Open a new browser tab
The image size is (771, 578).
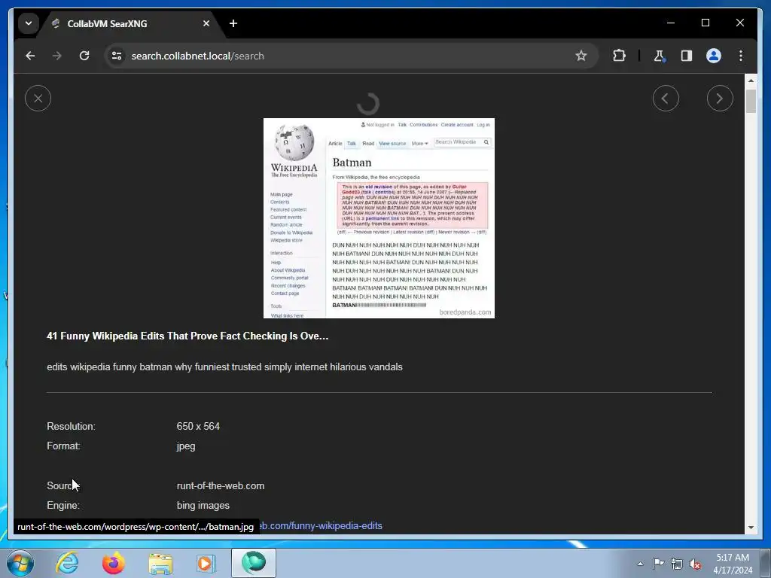pyautogui.click(x=233, y=23)
